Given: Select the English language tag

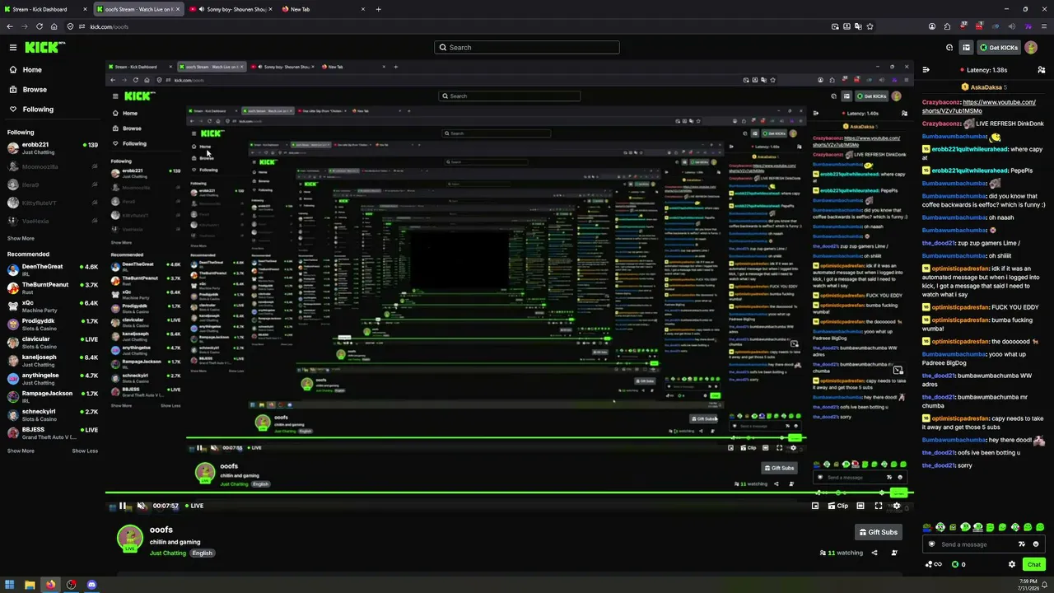Looking at the screenshot, I should tap(203, 553).
